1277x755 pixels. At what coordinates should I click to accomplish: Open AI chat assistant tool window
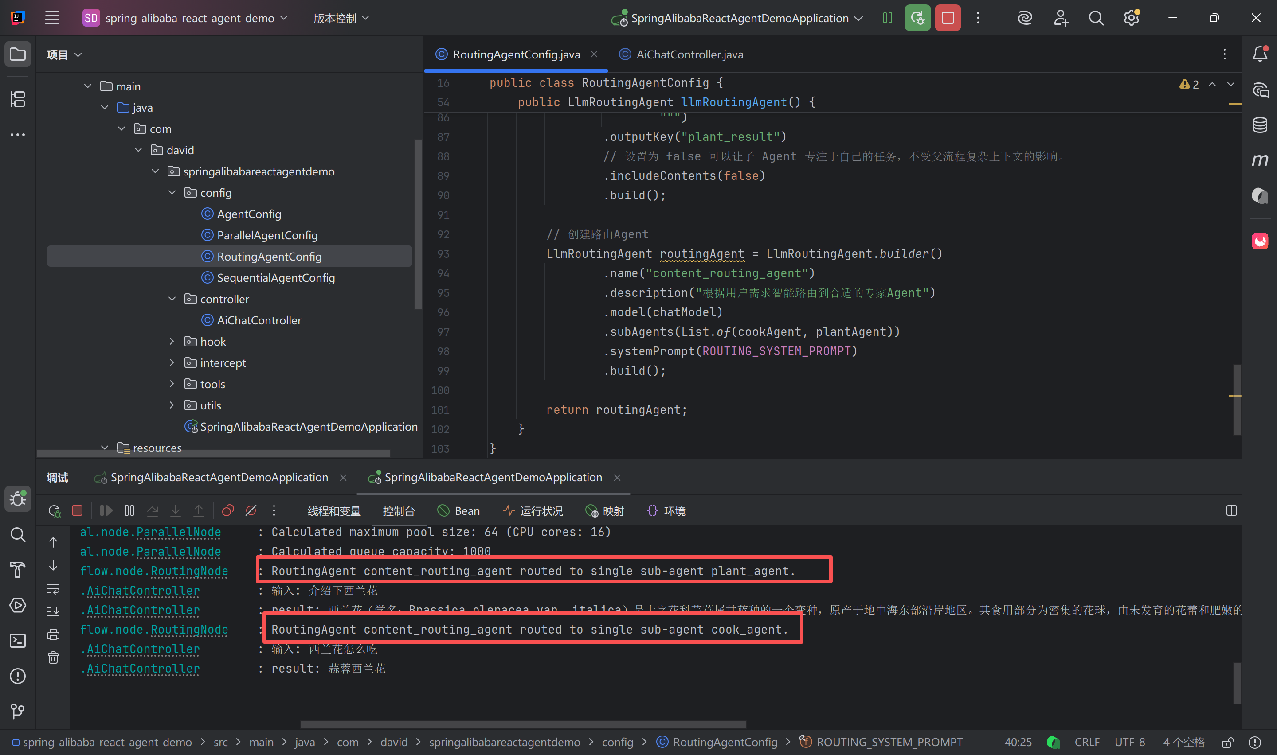pyautogui.click(x=1260, y=90)
